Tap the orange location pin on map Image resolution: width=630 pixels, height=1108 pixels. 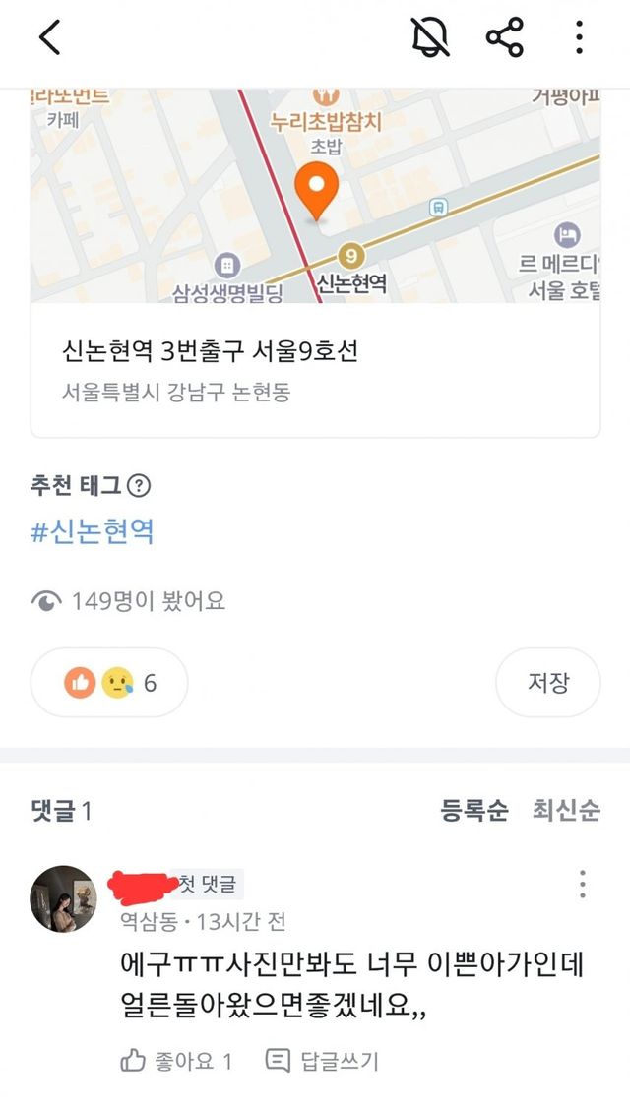(x=317, y=192)
